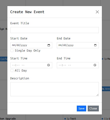Open the Start Date calendar picker icon

[49, 45]
